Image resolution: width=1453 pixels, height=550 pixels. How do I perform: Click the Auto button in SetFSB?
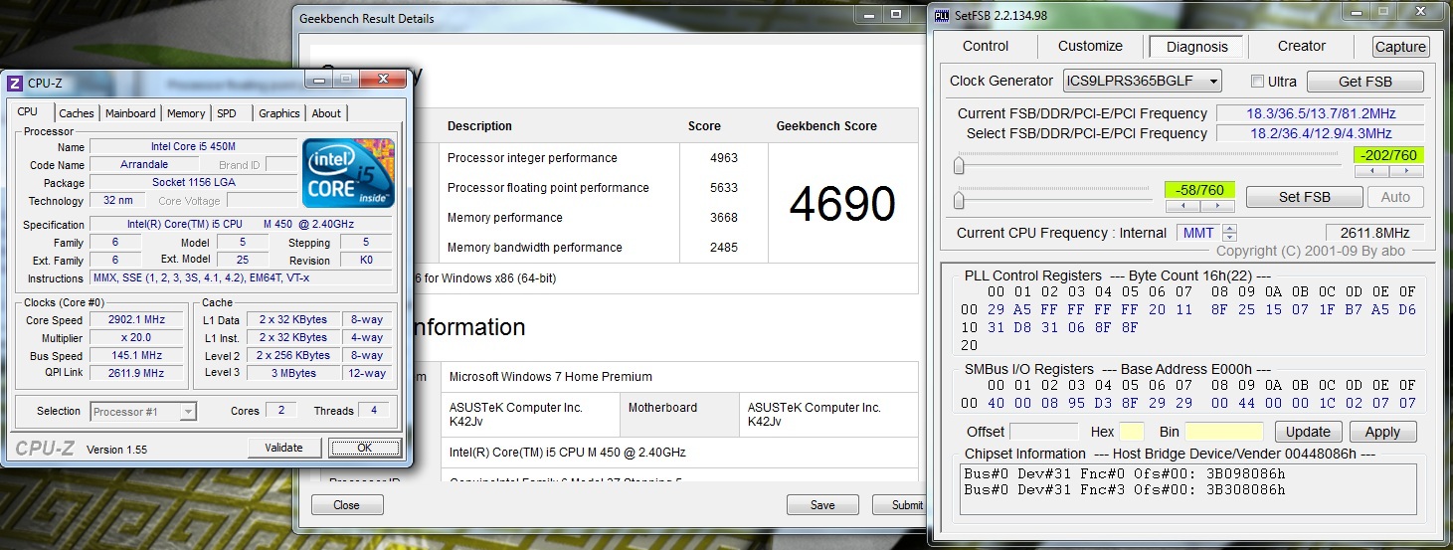(1396, 197)
